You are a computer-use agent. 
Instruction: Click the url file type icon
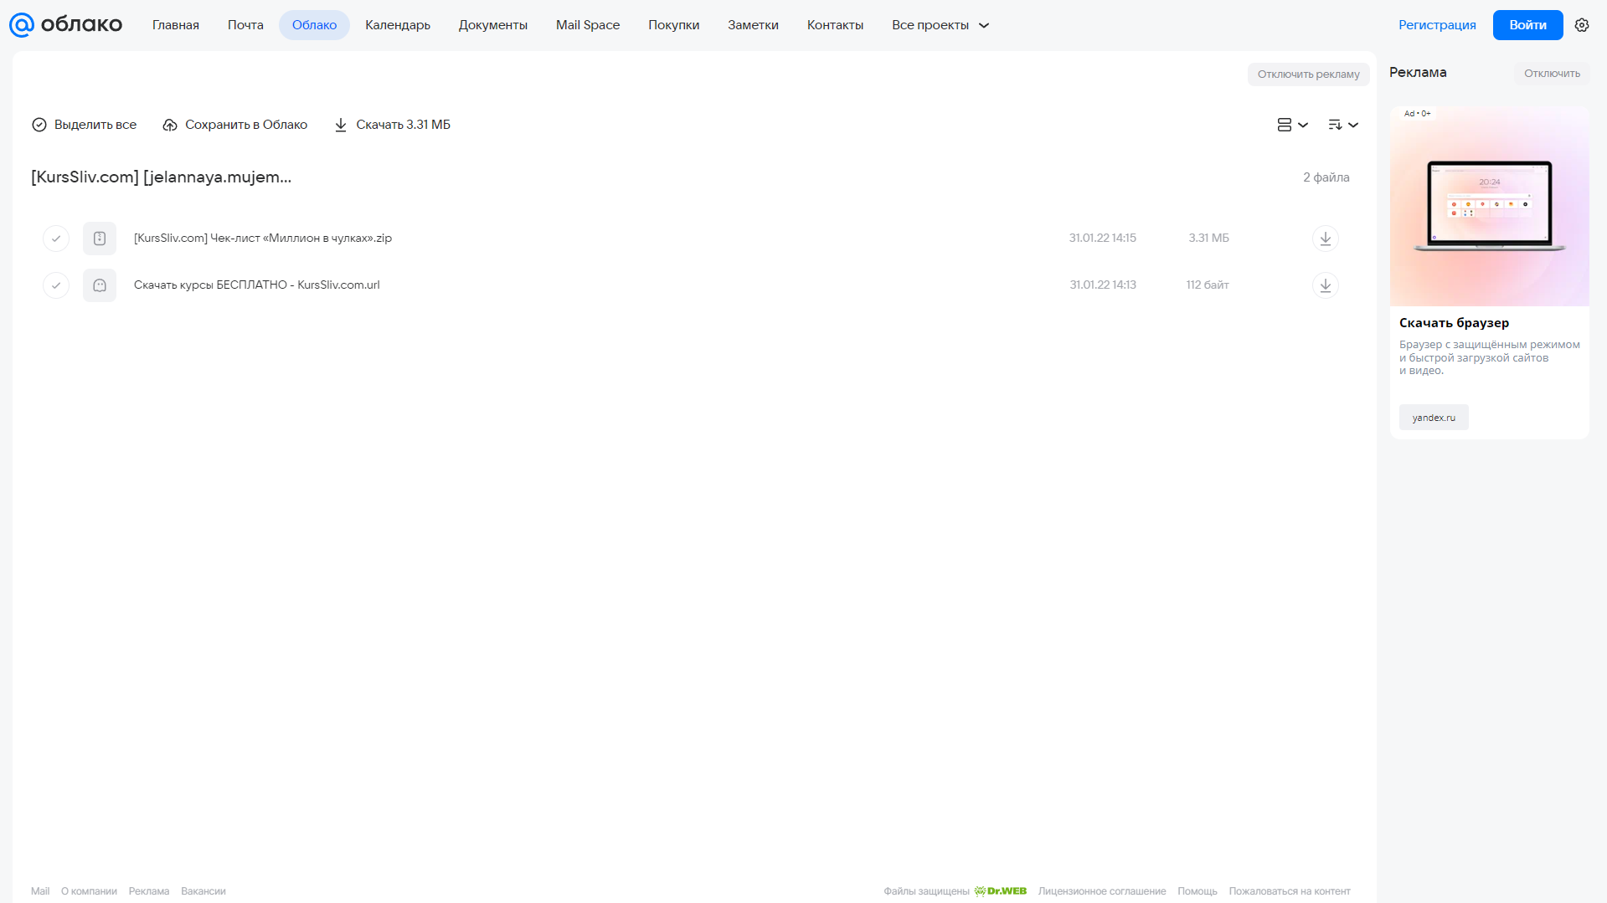pyautogui.click(x=100, y=285)
